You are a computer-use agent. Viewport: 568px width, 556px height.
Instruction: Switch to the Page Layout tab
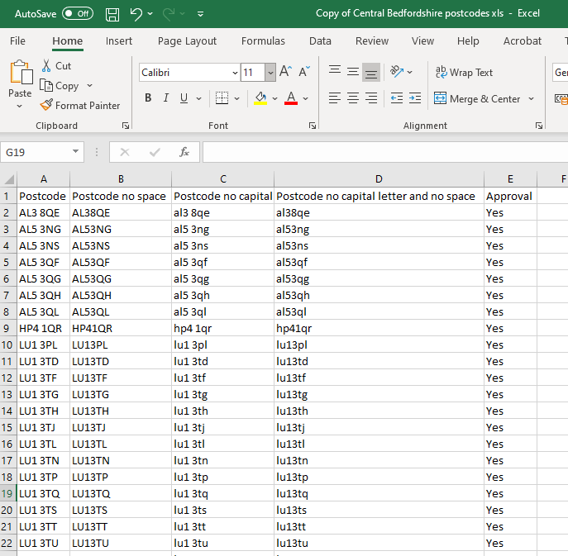[187, 41]
